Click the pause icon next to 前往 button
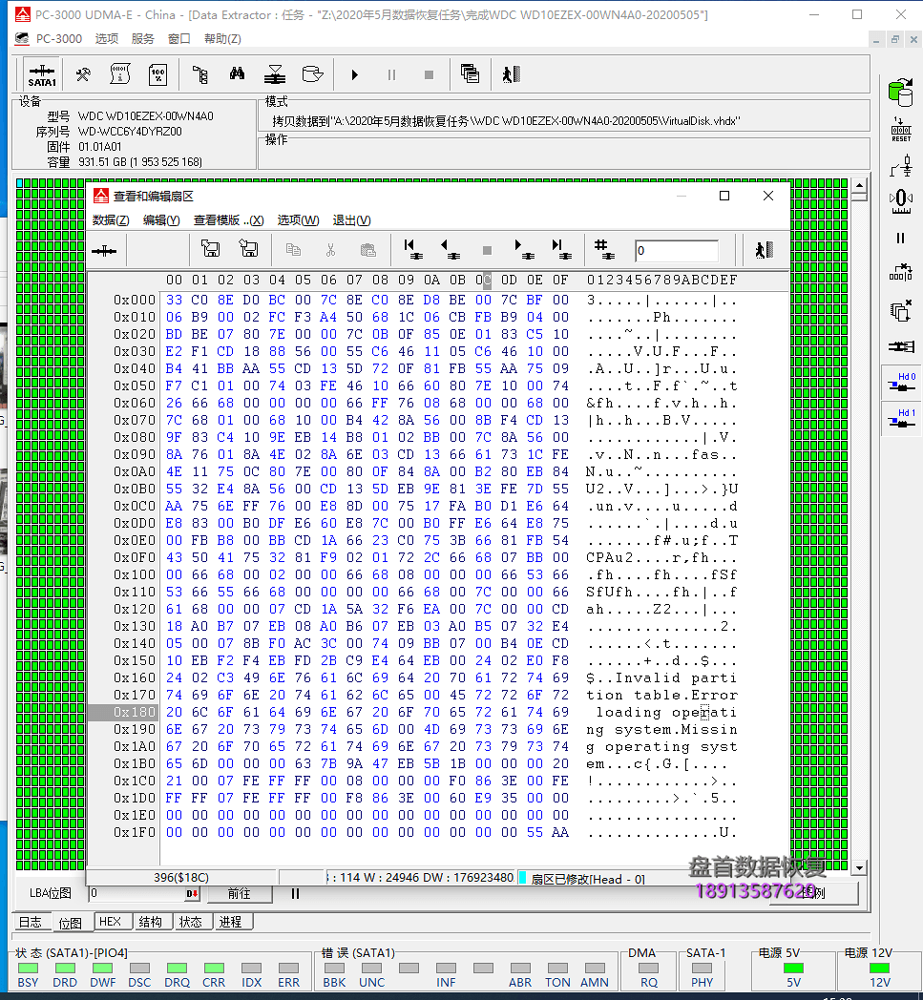The height and width of the screenshot is (1000, 923). pos(295,893)
